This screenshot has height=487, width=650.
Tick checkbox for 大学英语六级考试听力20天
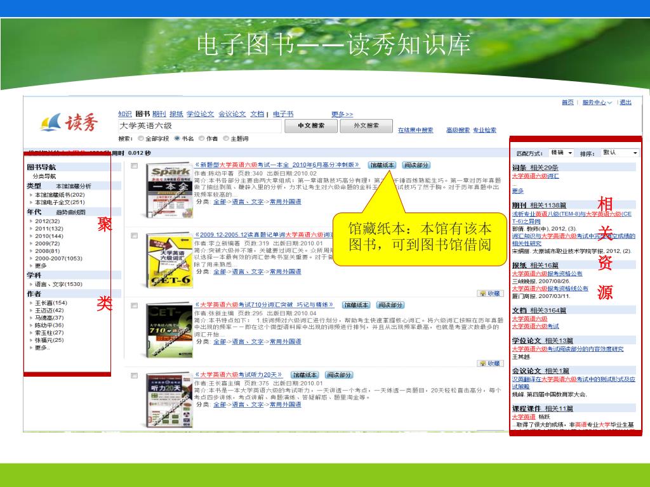point(135,375)
